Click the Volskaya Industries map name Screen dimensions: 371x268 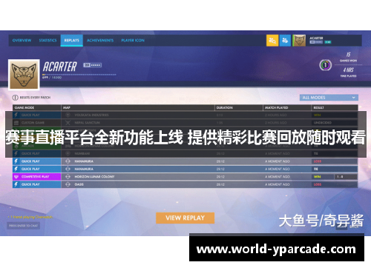tap(91, 115)
